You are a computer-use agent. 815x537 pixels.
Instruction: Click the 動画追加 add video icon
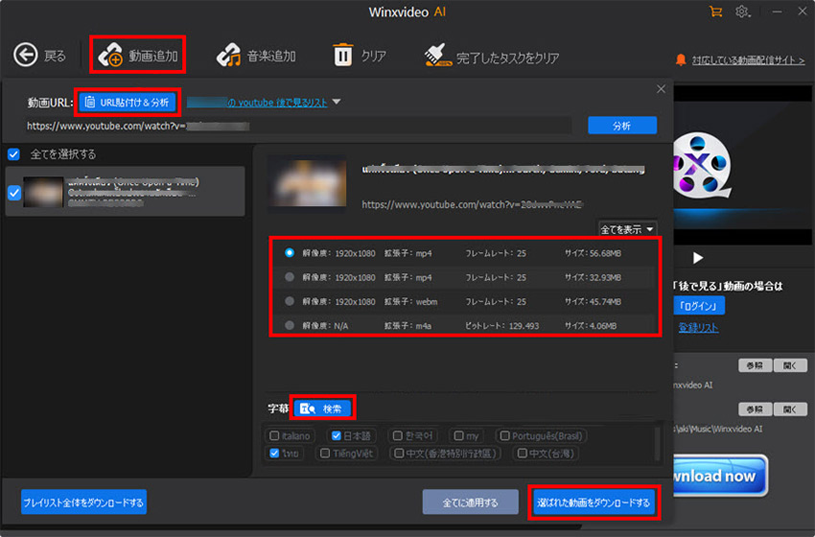tap(110, 55)
